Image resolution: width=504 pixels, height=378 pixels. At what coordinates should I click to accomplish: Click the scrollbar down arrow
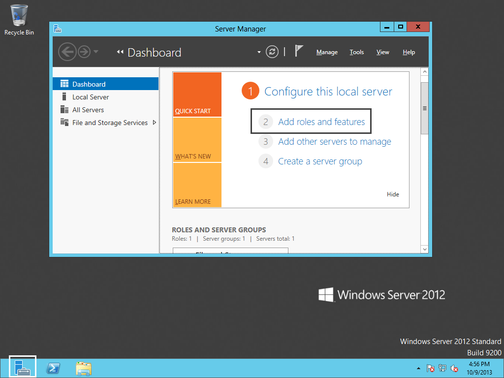pos(425,249)
